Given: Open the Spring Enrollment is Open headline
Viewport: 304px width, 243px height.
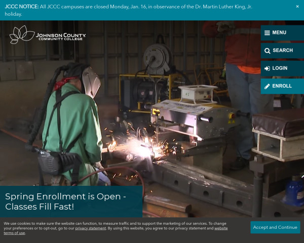Looking at the screenshot, I should (x=66, y=196).
